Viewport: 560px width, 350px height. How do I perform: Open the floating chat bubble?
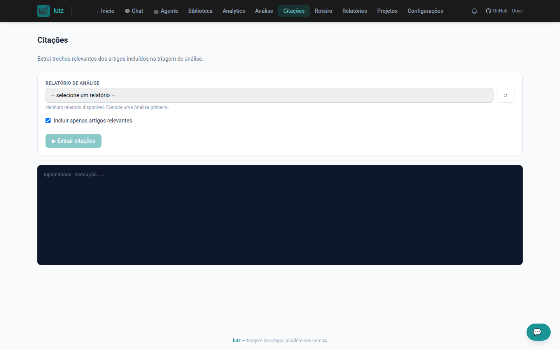[x=539, y=332]
